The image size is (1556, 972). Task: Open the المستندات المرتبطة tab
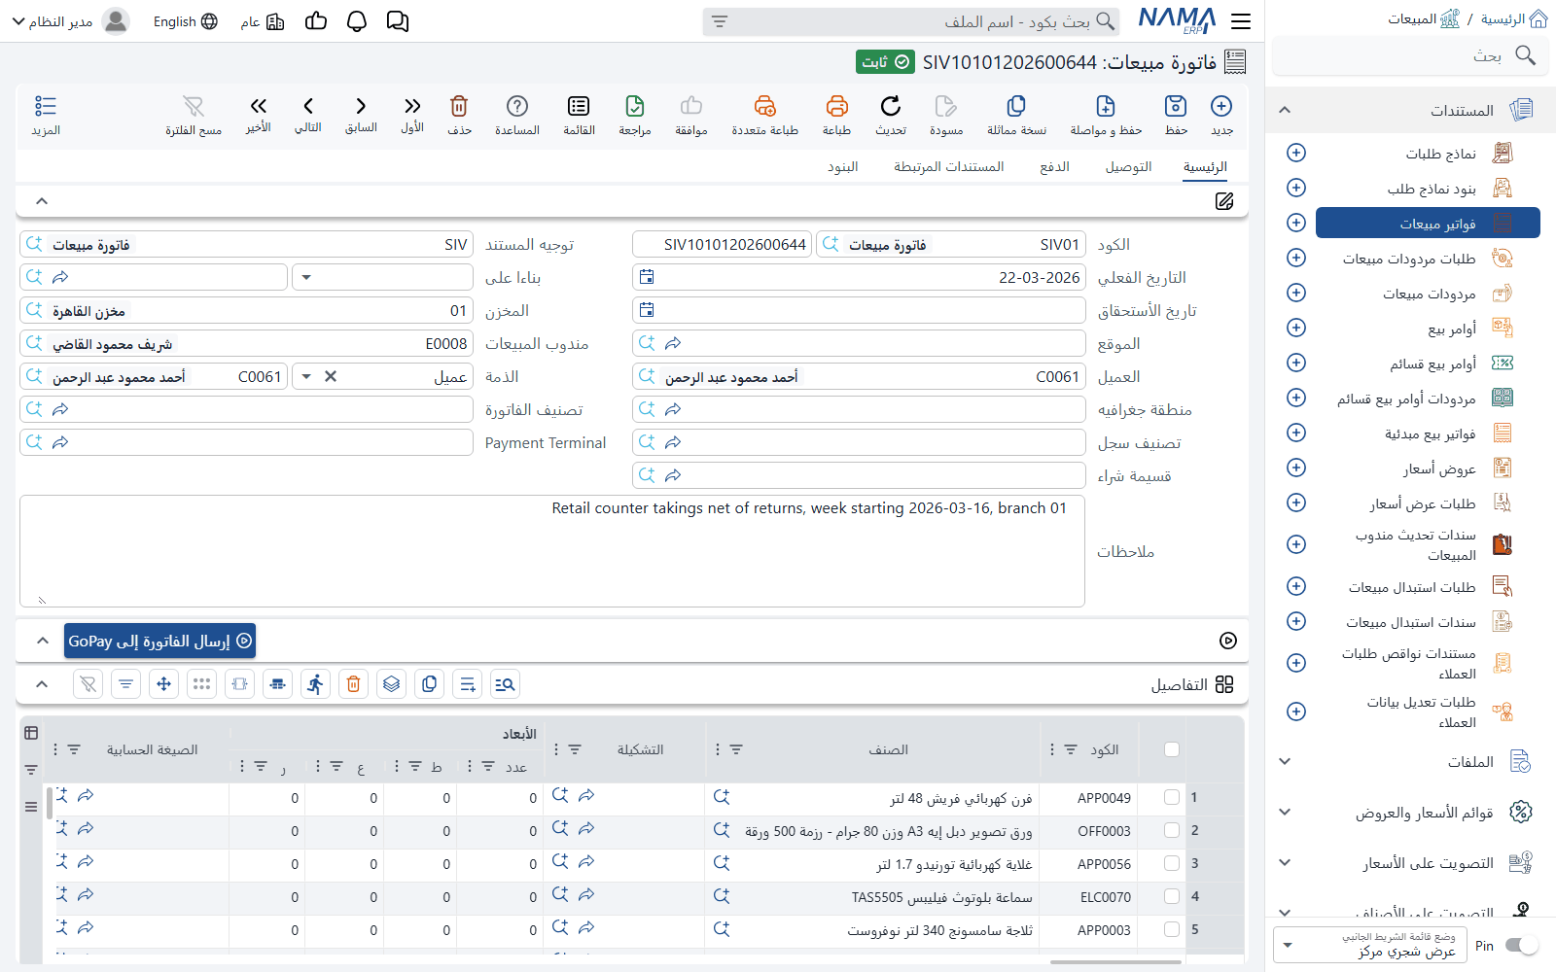point(949,167)
